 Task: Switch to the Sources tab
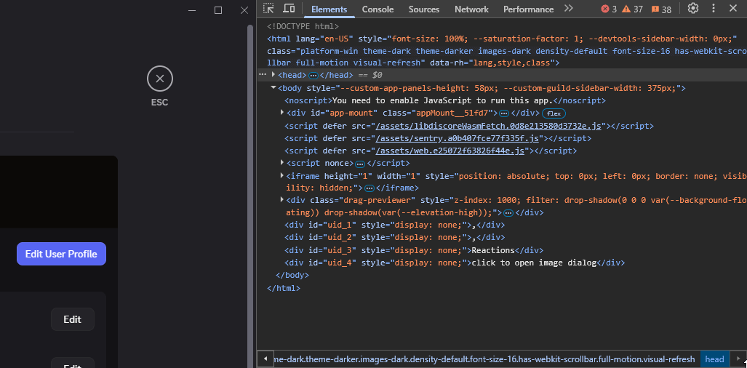424,9
